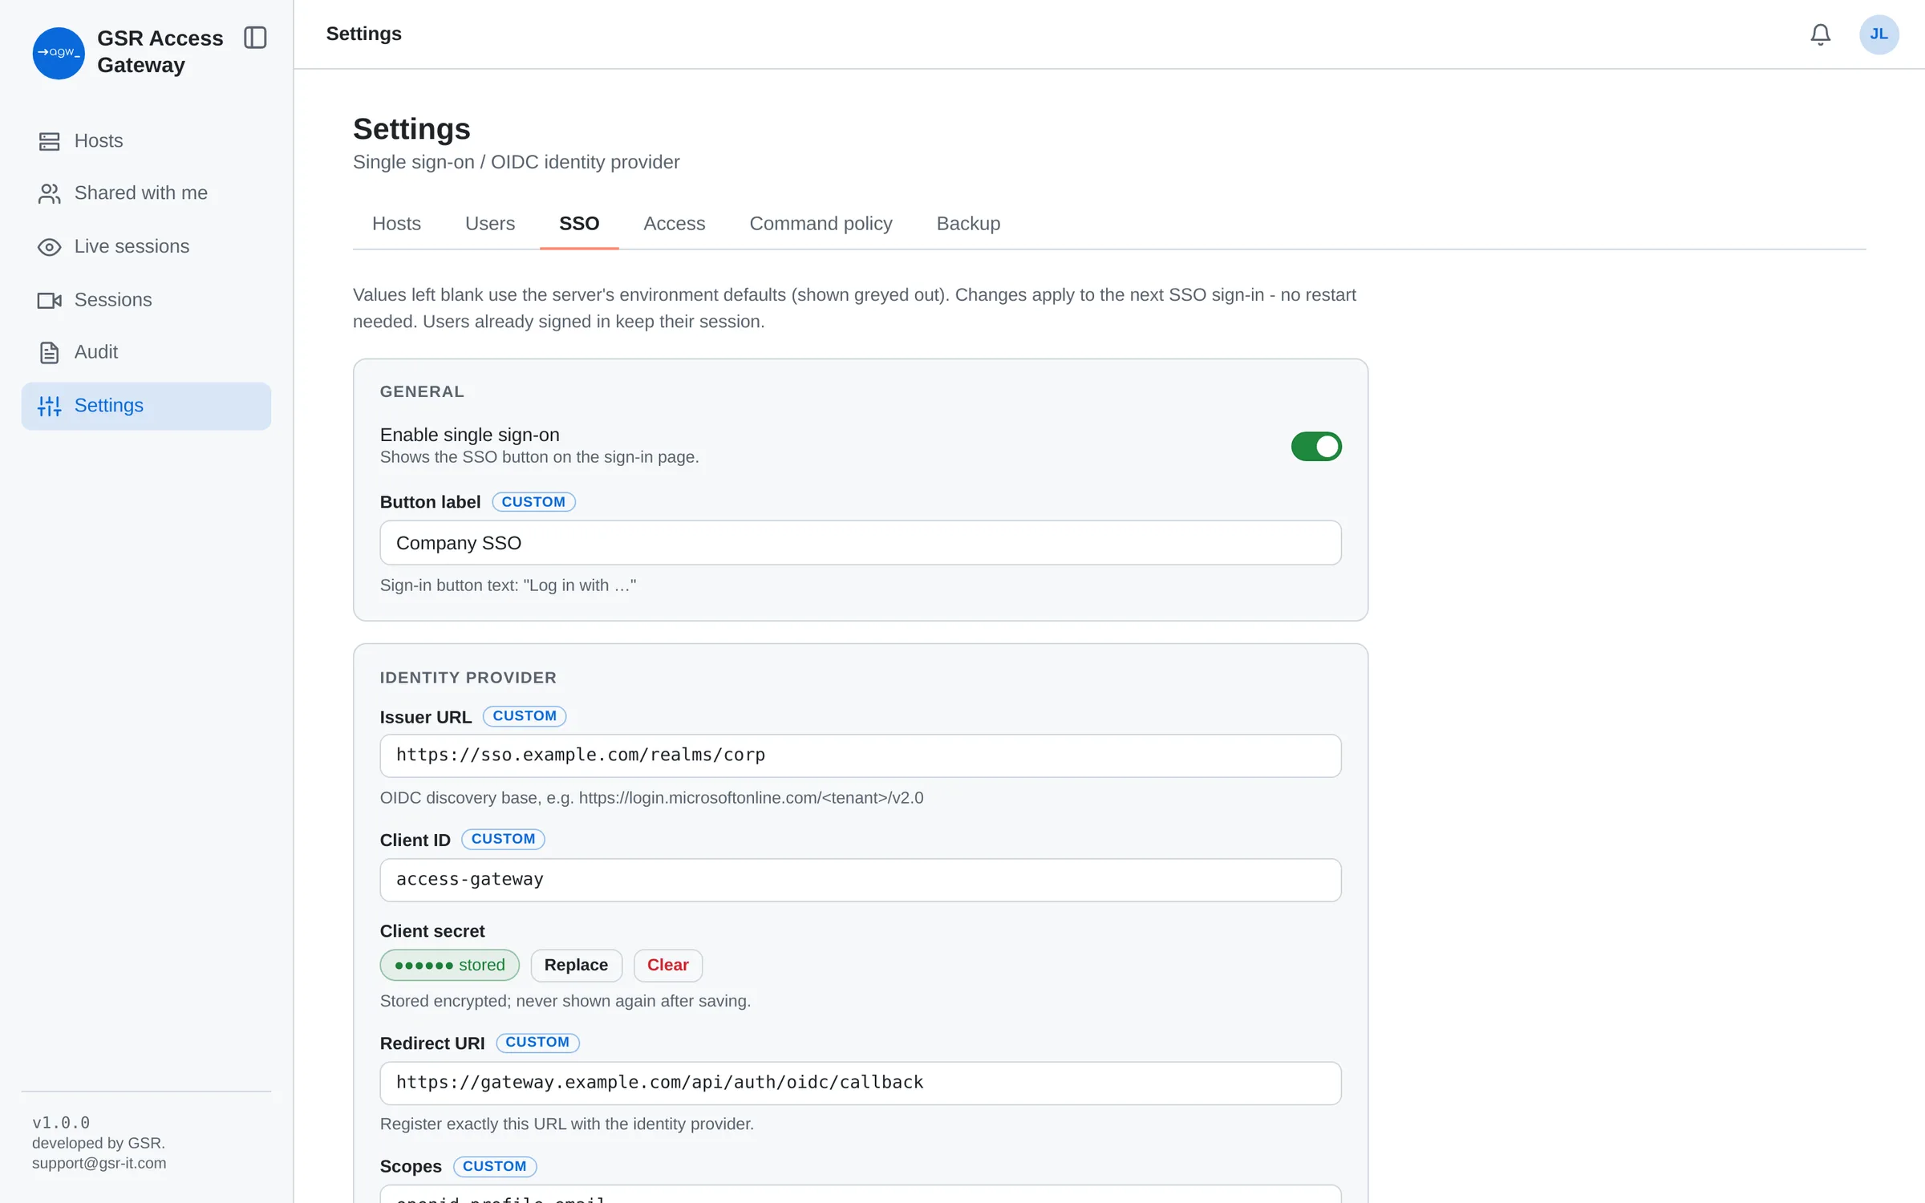Collapse the sidebar panel icon
Screen dimensions: 1925x1203
[x=255, y=38]
